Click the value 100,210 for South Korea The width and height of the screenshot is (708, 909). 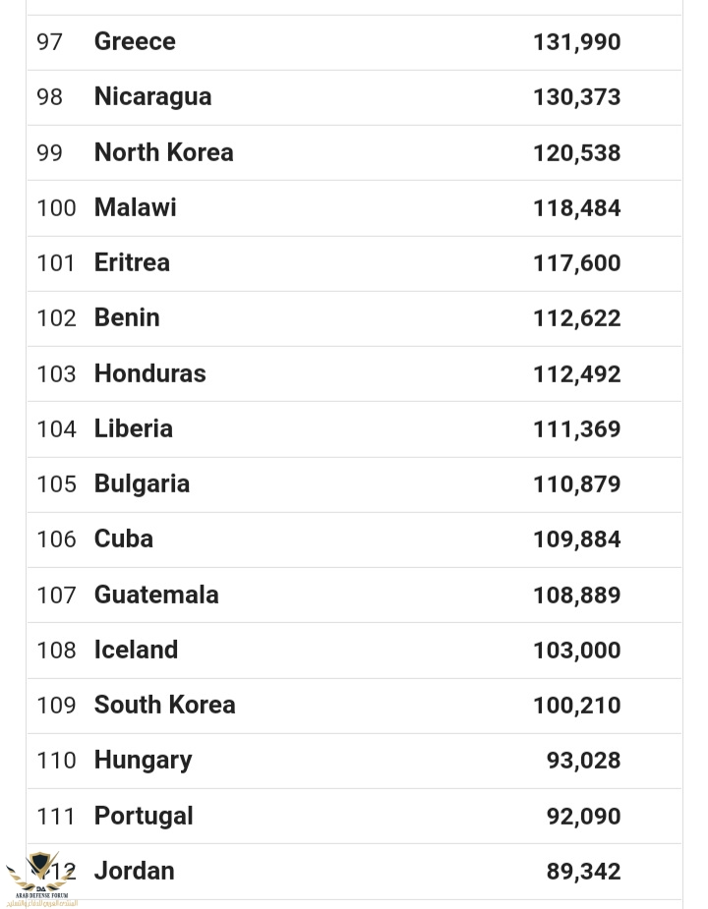(577, 706)
